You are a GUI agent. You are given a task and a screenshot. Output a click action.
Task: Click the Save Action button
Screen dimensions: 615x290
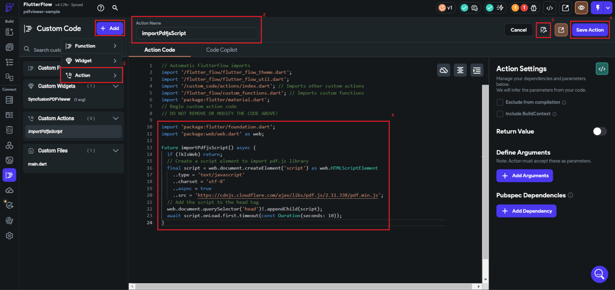pos(589,30)
